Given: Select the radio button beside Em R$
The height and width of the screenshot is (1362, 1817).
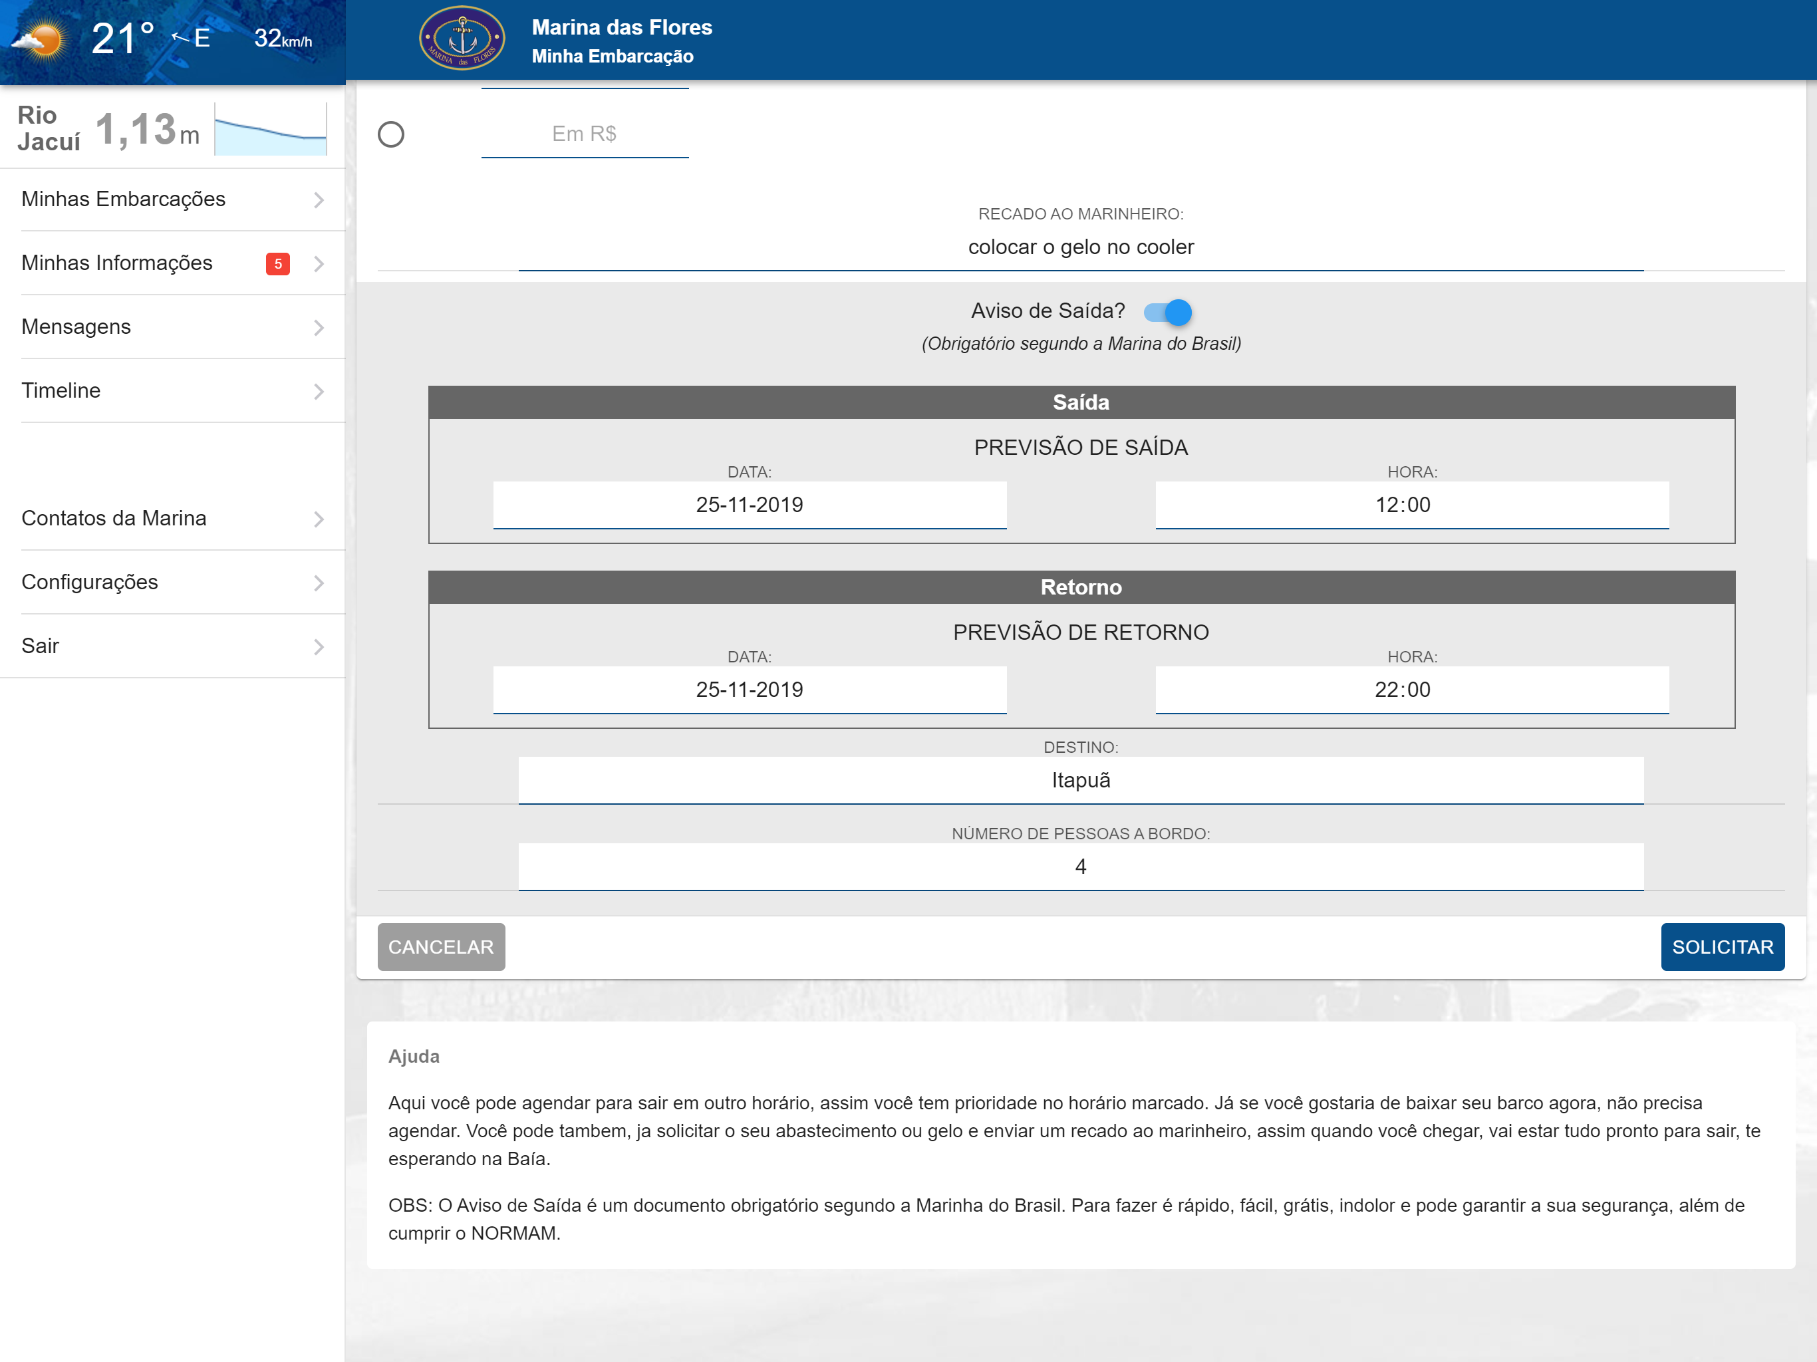Looking at the screenshot, I should coord(391,134).
